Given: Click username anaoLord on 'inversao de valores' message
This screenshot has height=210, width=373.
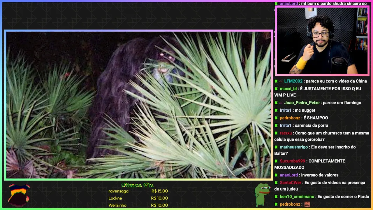Looking at the screenshot, I should coord(289,175).
